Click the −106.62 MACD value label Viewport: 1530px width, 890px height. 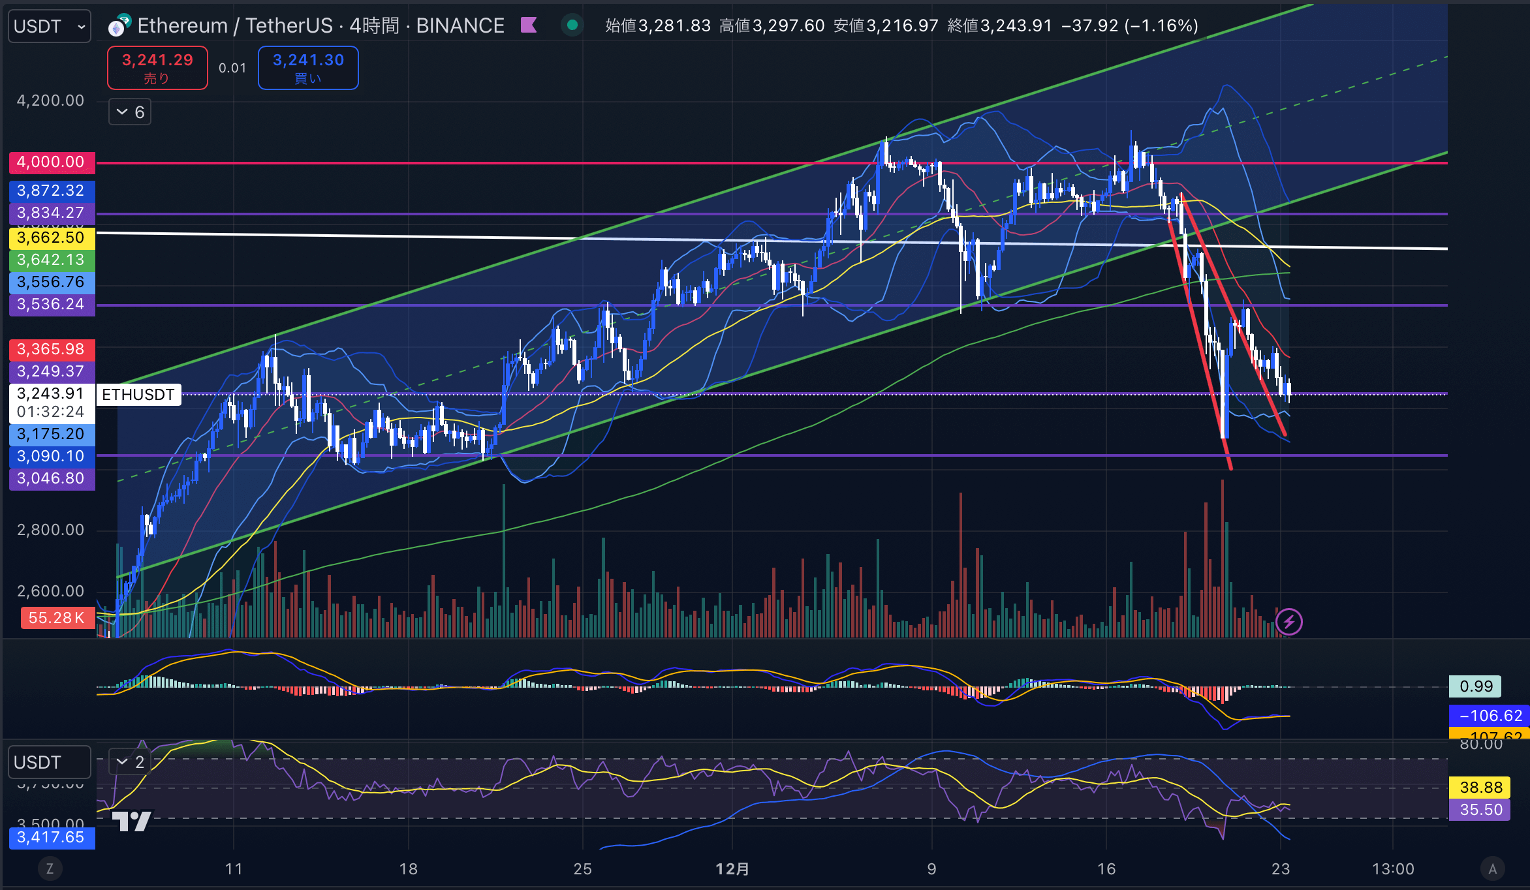[1490, 716]
